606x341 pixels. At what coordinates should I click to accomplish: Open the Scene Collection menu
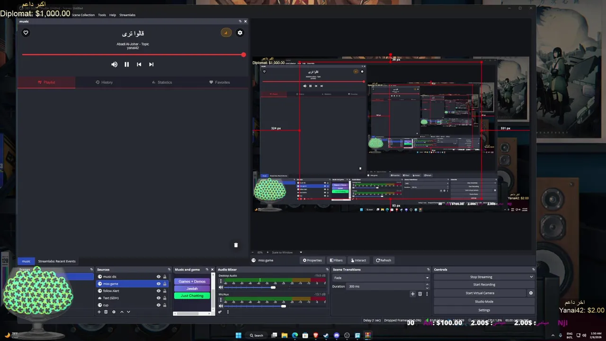(x=83, y=15)
